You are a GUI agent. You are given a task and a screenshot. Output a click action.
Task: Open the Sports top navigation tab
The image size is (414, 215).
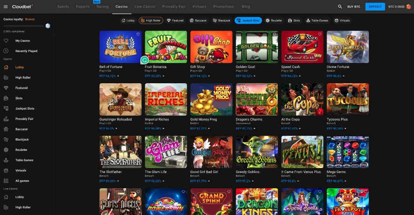63,6
